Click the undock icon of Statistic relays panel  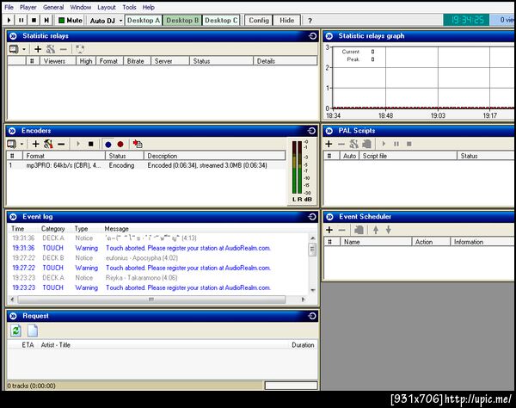pos(312,36)
